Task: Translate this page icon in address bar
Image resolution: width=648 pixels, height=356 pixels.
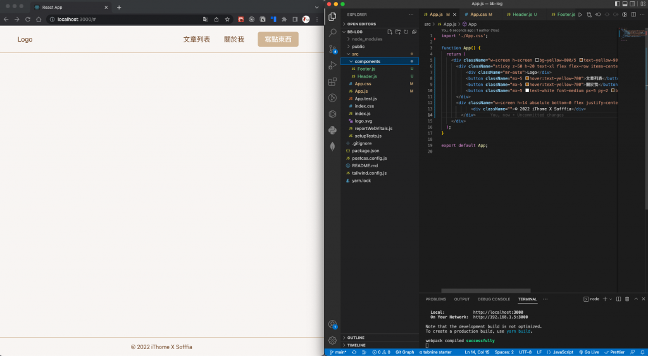Action: (206, 20)
